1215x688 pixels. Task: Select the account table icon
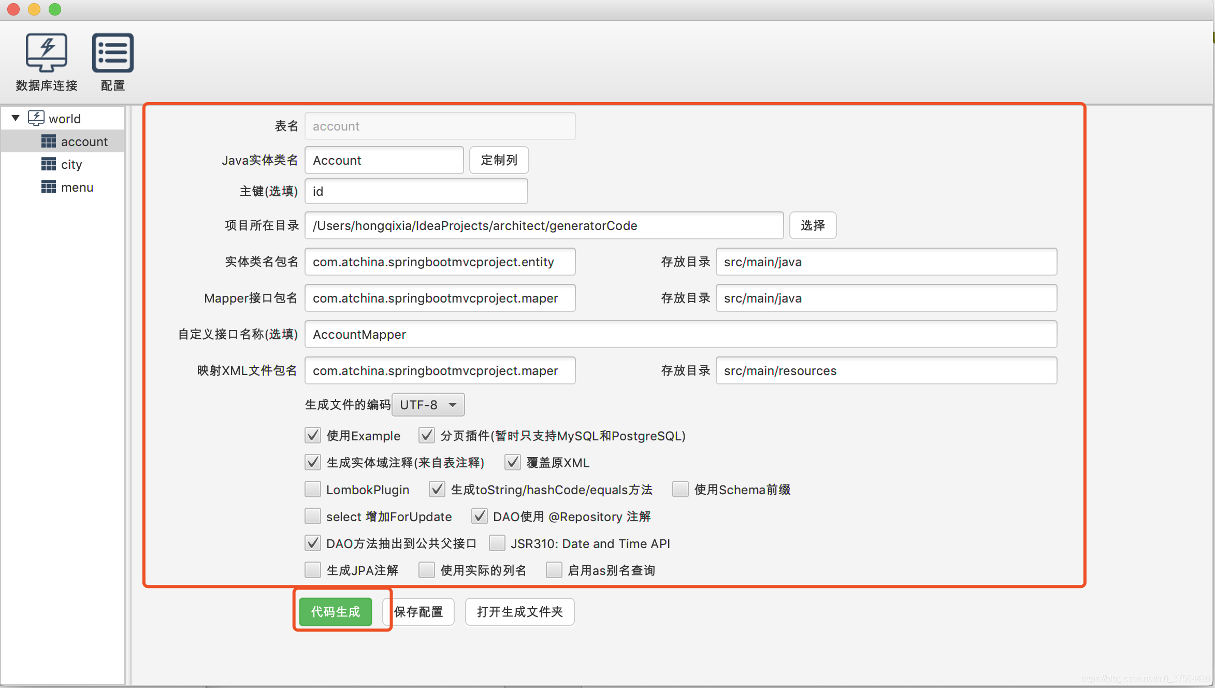(48, 141)
